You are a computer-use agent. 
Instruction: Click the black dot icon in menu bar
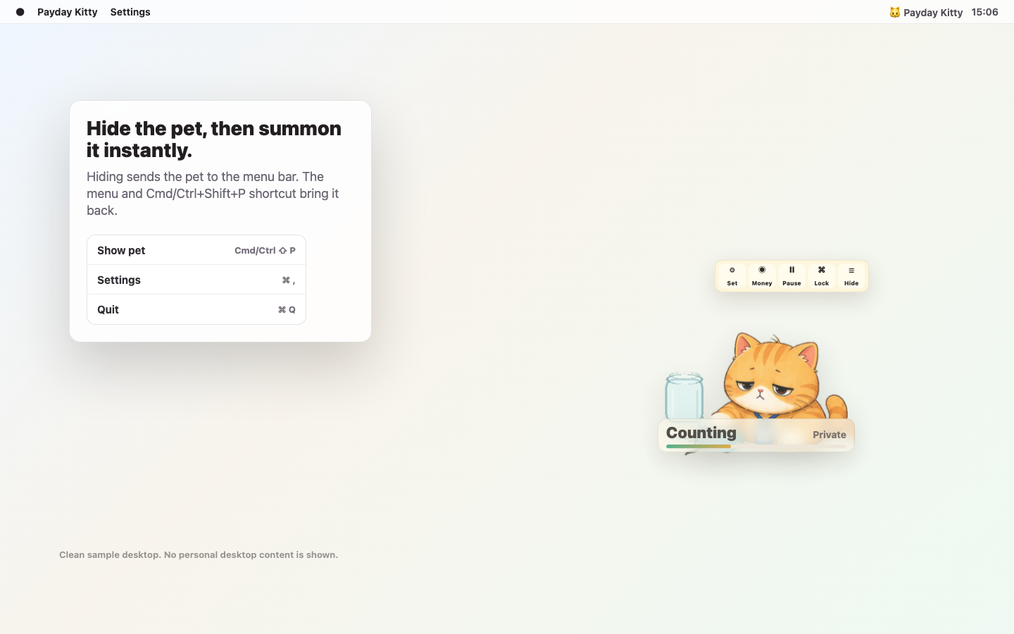click(x=20, y=12)
